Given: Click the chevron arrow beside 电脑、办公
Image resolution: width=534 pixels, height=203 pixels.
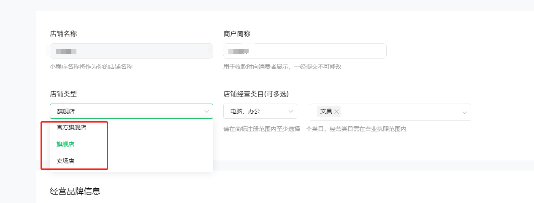Looking at the screenshot, I should coord(290,112).
